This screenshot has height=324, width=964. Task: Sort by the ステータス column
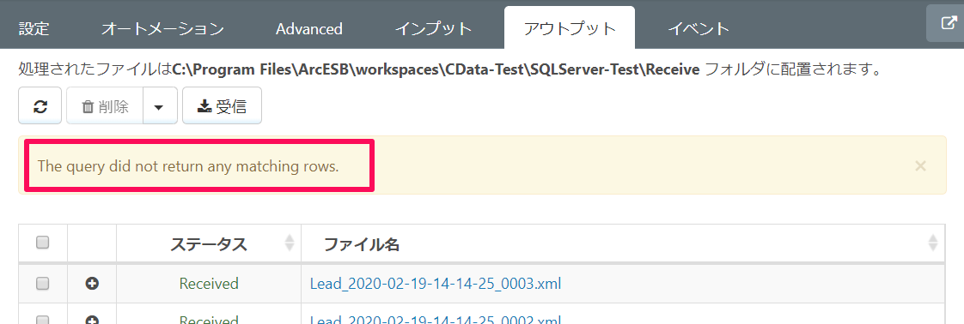tap(209, 244)
